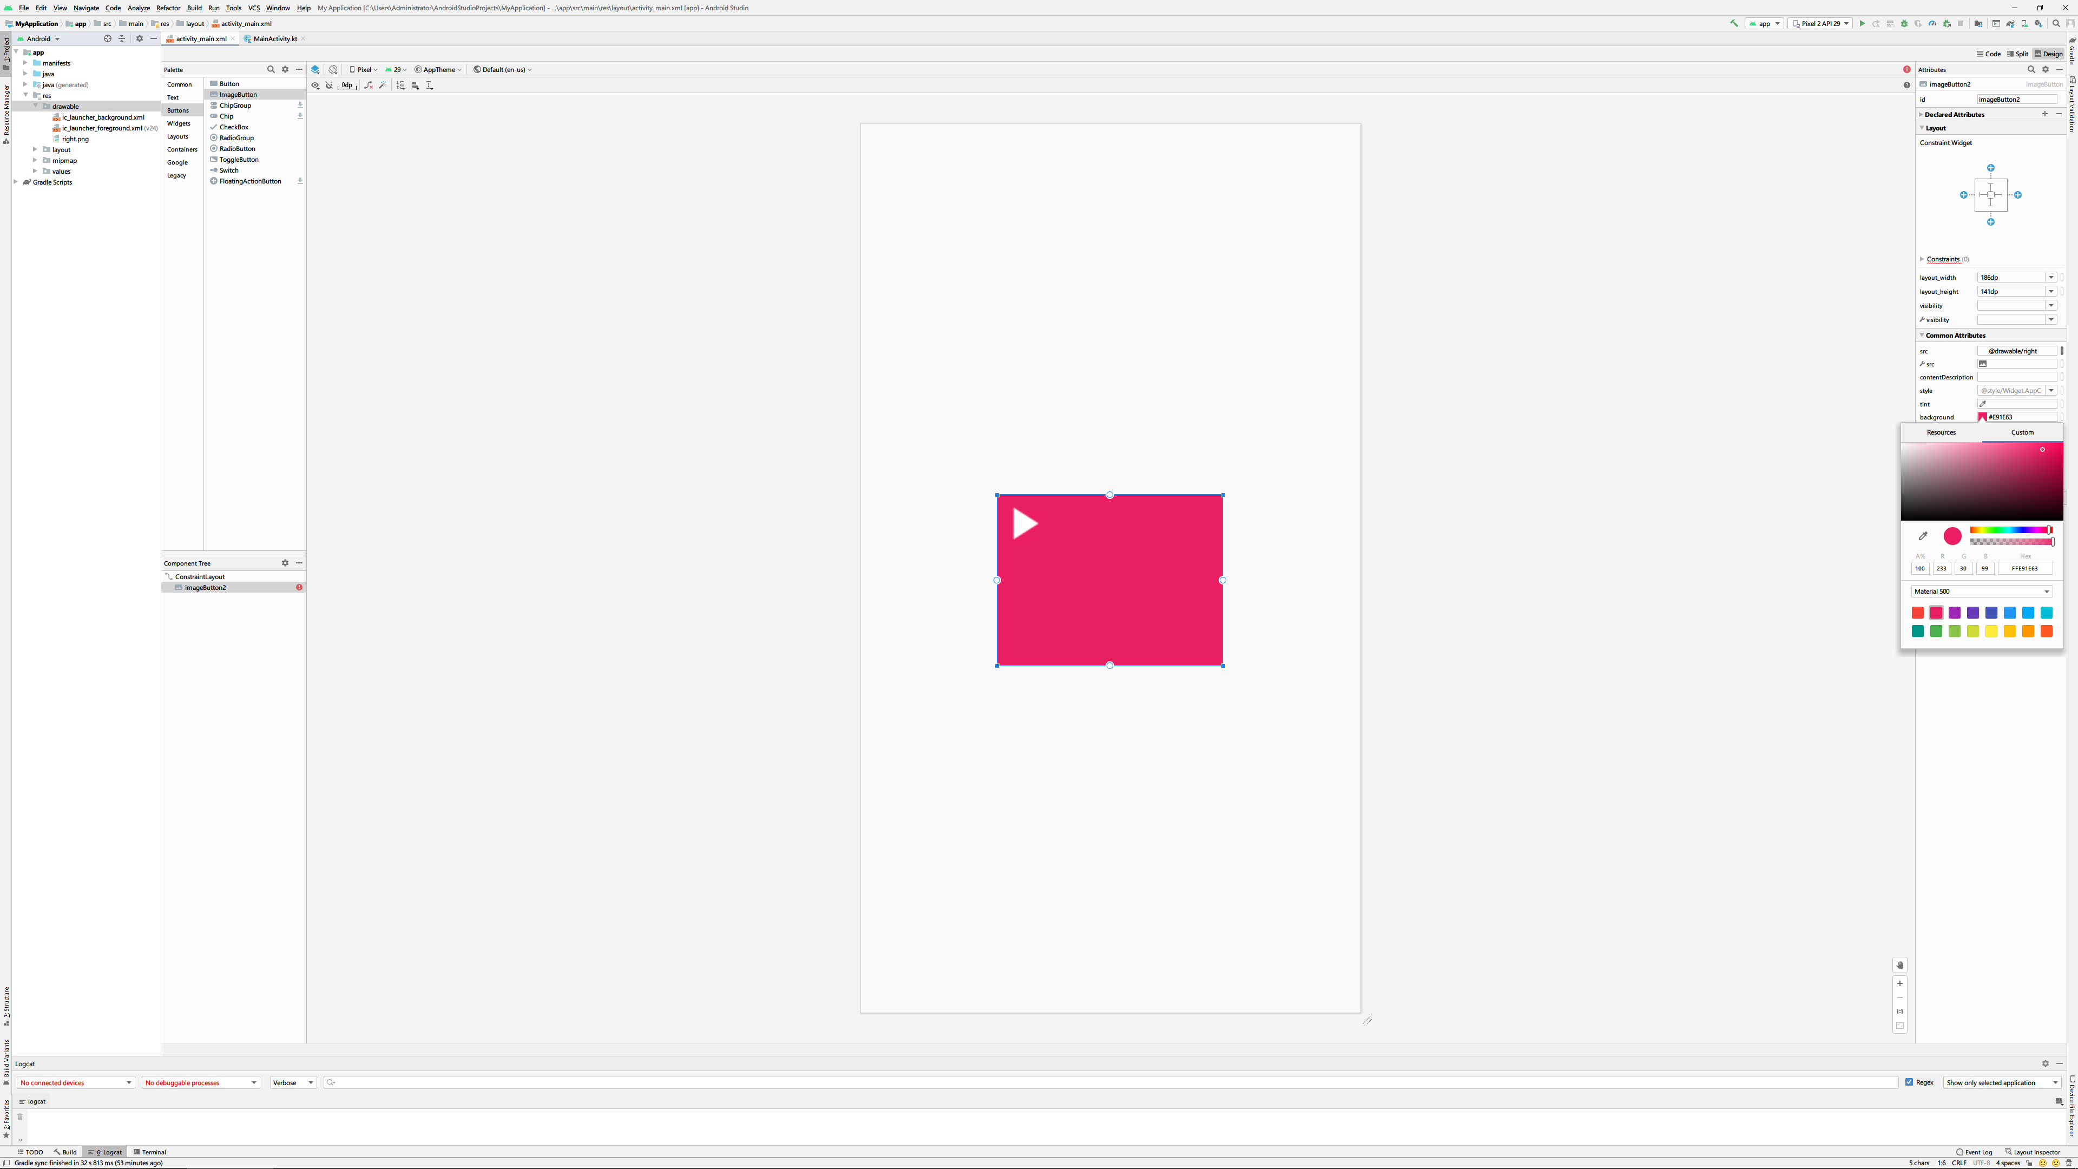Viewport: 2078px width, 1169px height.
Task: Click the Run app play icon
Action: pyautogui.click(x=1862, y=23)
